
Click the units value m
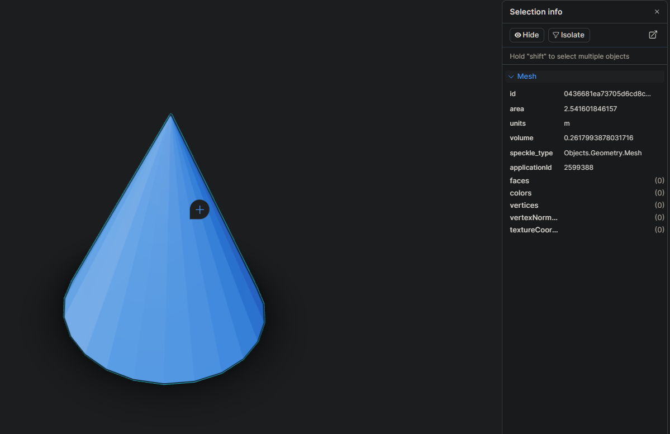[x=567, y=123]
